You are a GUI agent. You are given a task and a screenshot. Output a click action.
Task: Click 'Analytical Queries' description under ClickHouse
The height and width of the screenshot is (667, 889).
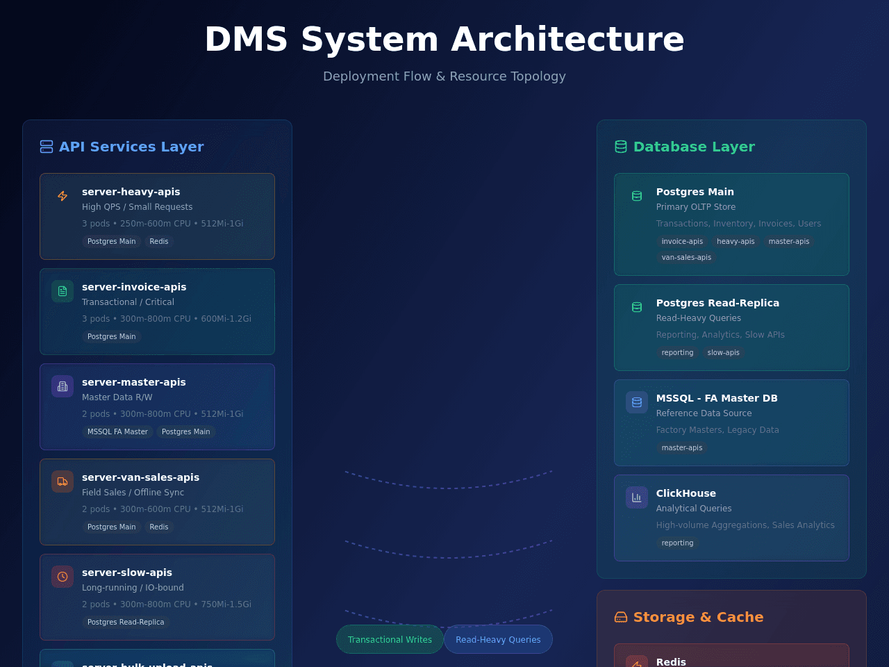(x=694, y=509)
